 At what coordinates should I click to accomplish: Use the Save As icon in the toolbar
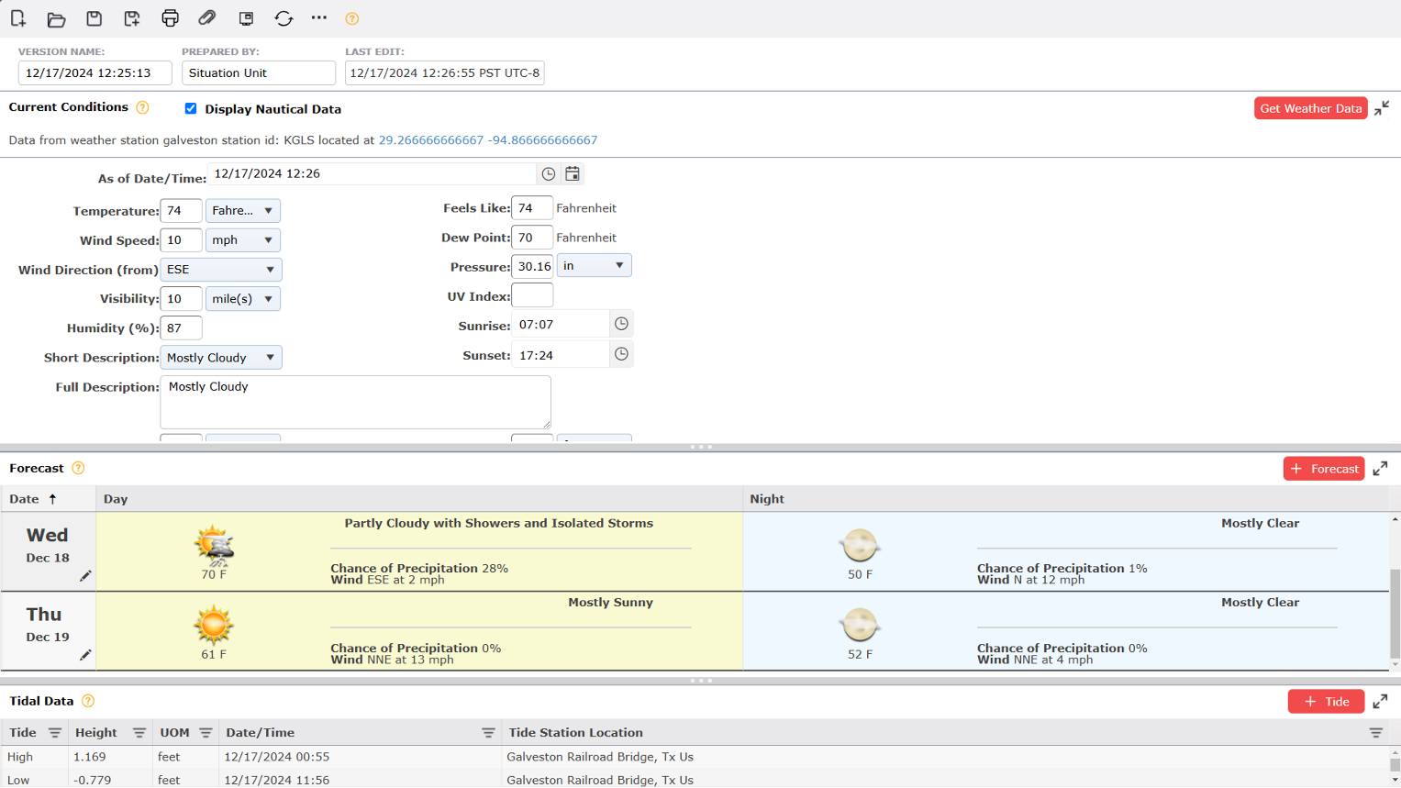tap(132, 18)
